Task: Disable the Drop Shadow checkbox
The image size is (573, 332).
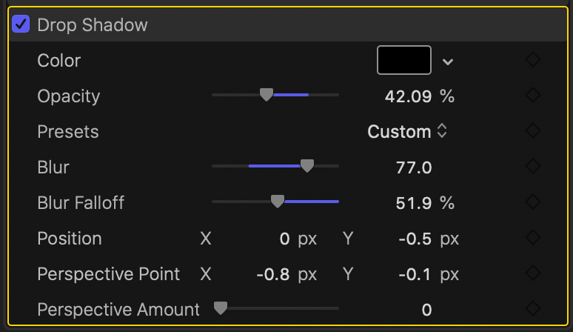Action: click(x=21, y=24)
